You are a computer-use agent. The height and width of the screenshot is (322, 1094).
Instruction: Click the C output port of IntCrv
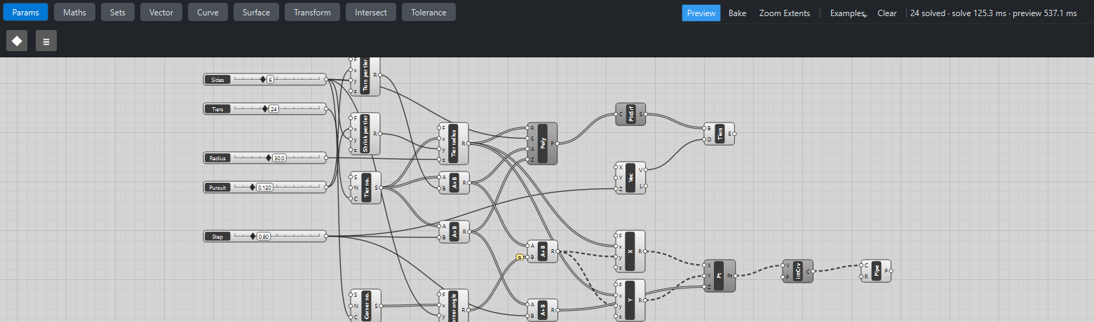coord(813,271)
